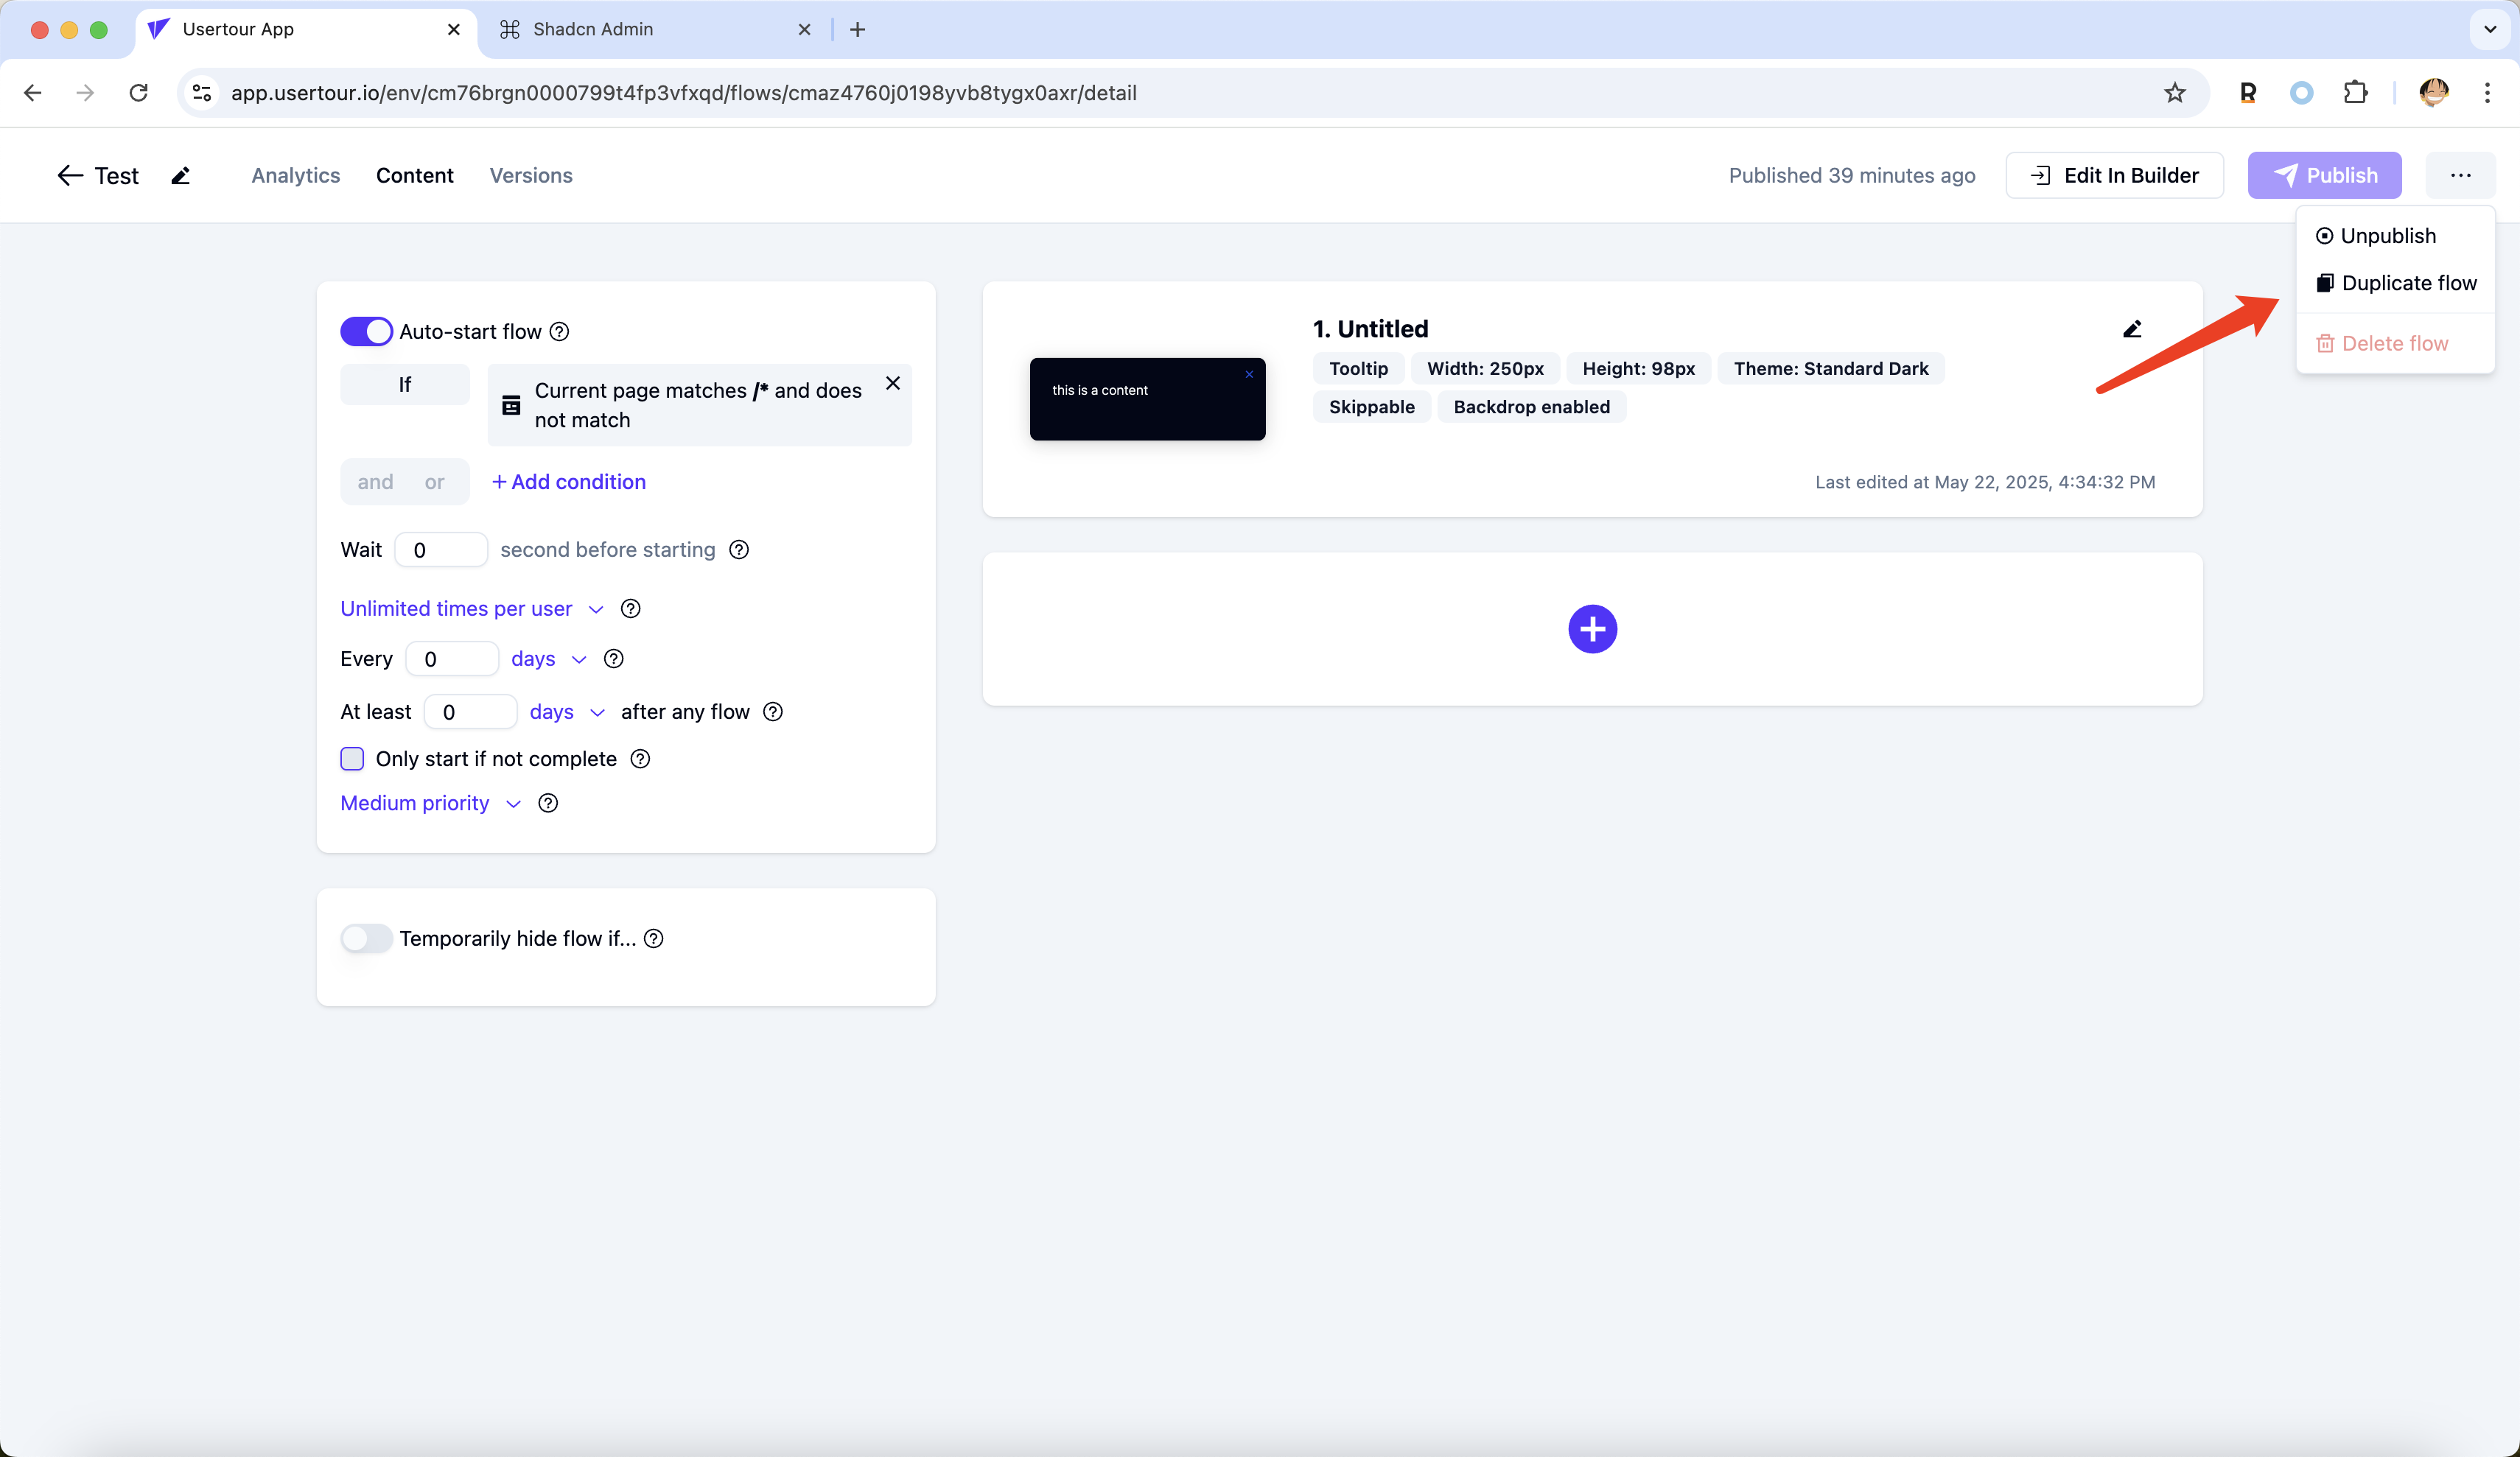Choose Unpublish from the menu
This screenshot has width=2520, height=1457.
pyautogui.click(x=2395, y=236)
